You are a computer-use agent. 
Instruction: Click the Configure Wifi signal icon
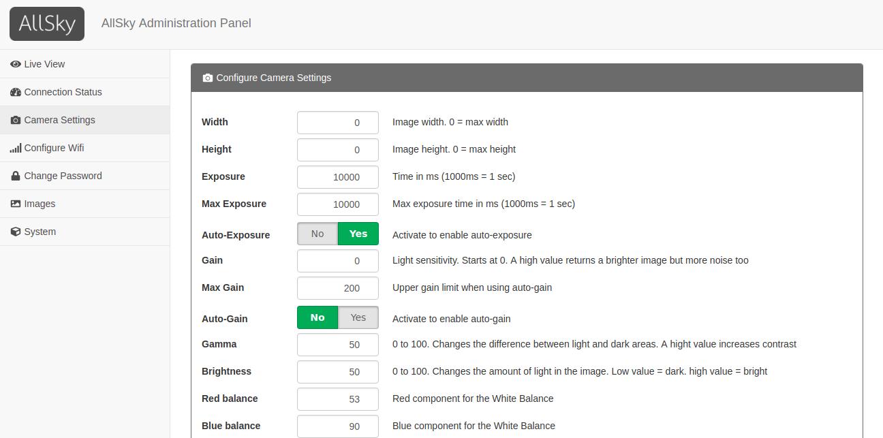coord(16,148)
